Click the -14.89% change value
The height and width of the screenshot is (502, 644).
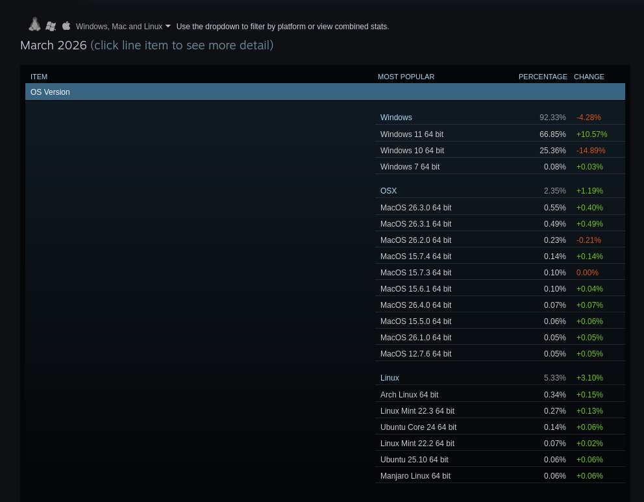pos(591,151)
